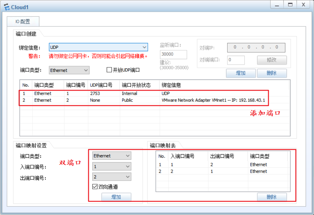This screenshot has height=215, width=314.
Task: Click 删除 button in 端口创建 section
Action: 272,73
